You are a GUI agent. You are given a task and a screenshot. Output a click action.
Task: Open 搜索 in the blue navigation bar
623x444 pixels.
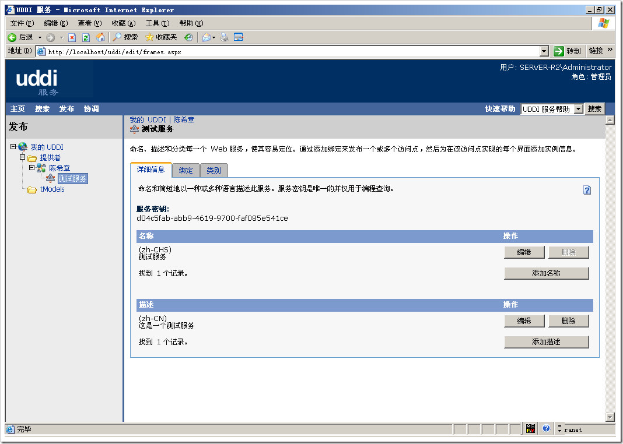pyautogui.click(x=42, y=109)
